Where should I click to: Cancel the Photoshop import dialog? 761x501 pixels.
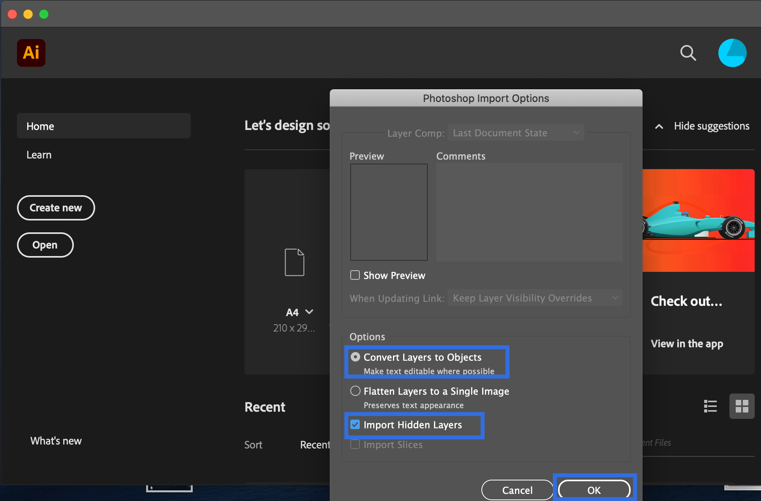click(x=517, y=490)
